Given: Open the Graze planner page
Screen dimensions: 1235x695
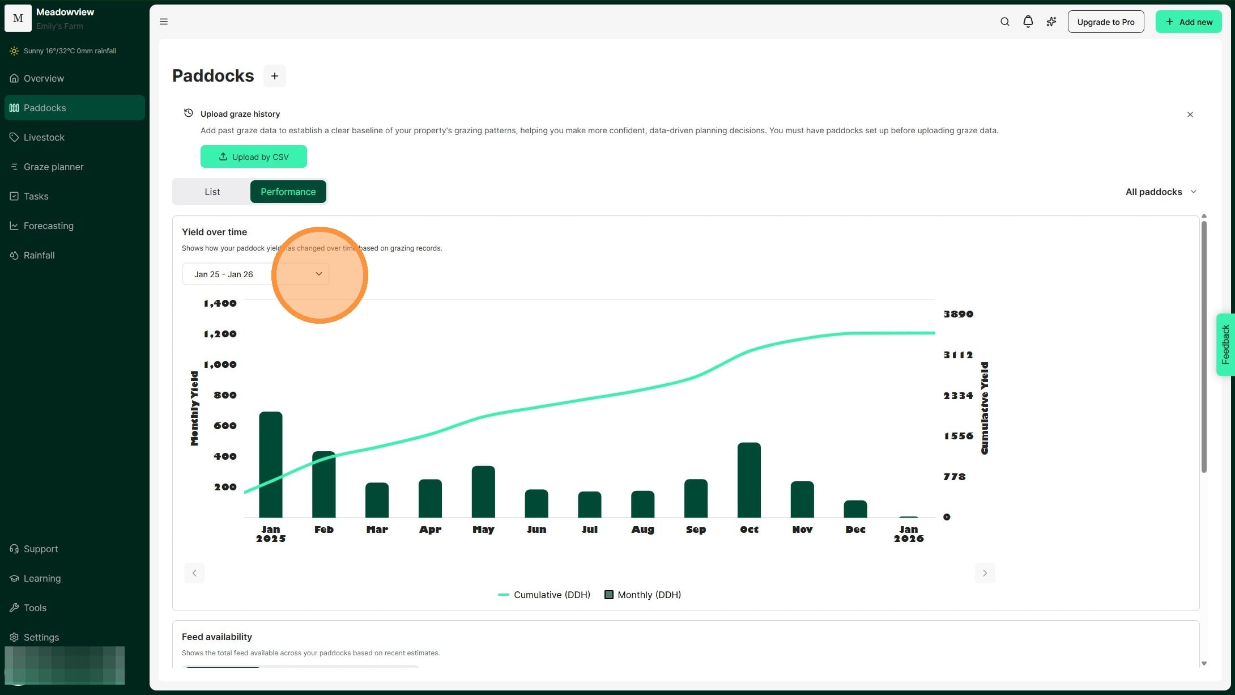Looking at the screenshot, I should pos(53,167).
